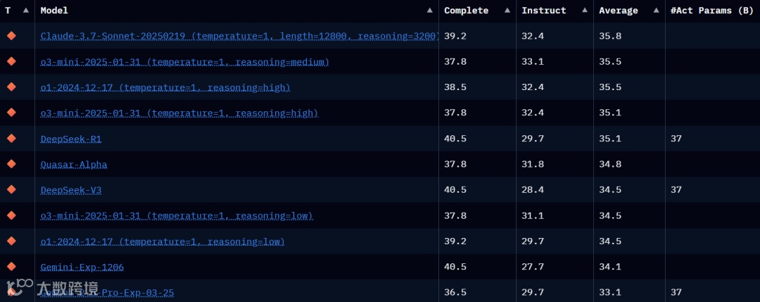This screenshot has height=302, width=760.
Task: Click the sort arrow next to Average
Action: coord(657,10)
